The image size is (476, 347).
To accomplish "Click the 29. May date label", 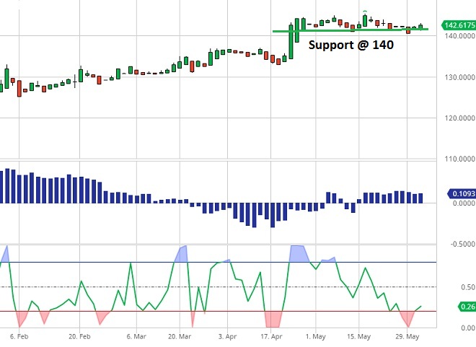I will [407, 336].
